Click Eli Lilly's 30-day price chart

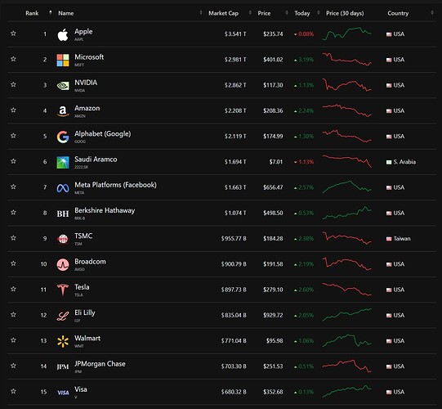346,315
